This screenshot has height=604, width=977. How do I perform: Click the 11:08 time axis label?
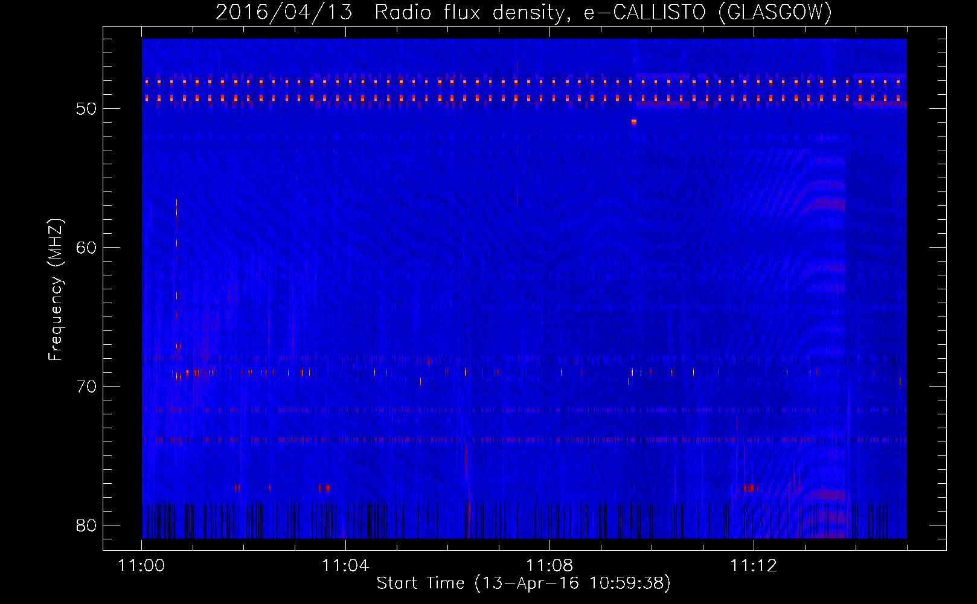[x=549, y=566]
